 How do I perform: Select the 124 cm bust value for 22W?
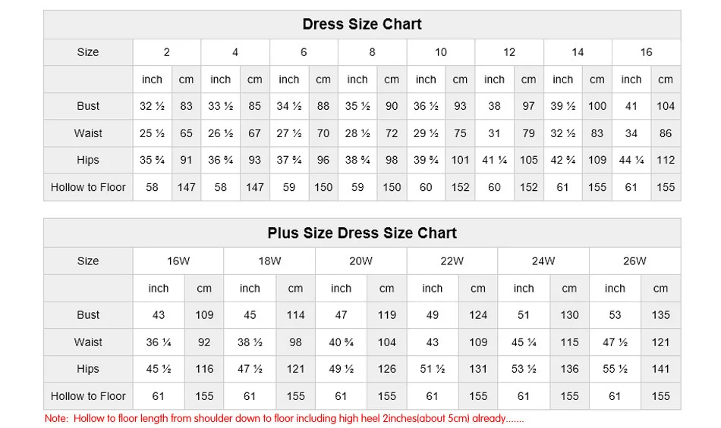point(478,315)
